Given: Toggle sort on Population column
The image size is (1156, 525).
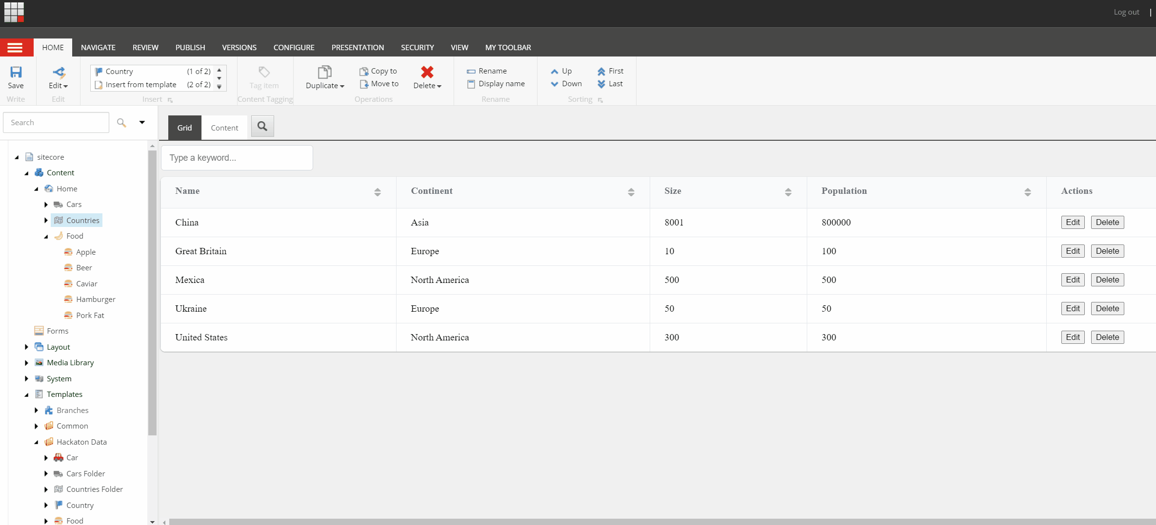Looking at the screenshot, I should point(1027,192).
